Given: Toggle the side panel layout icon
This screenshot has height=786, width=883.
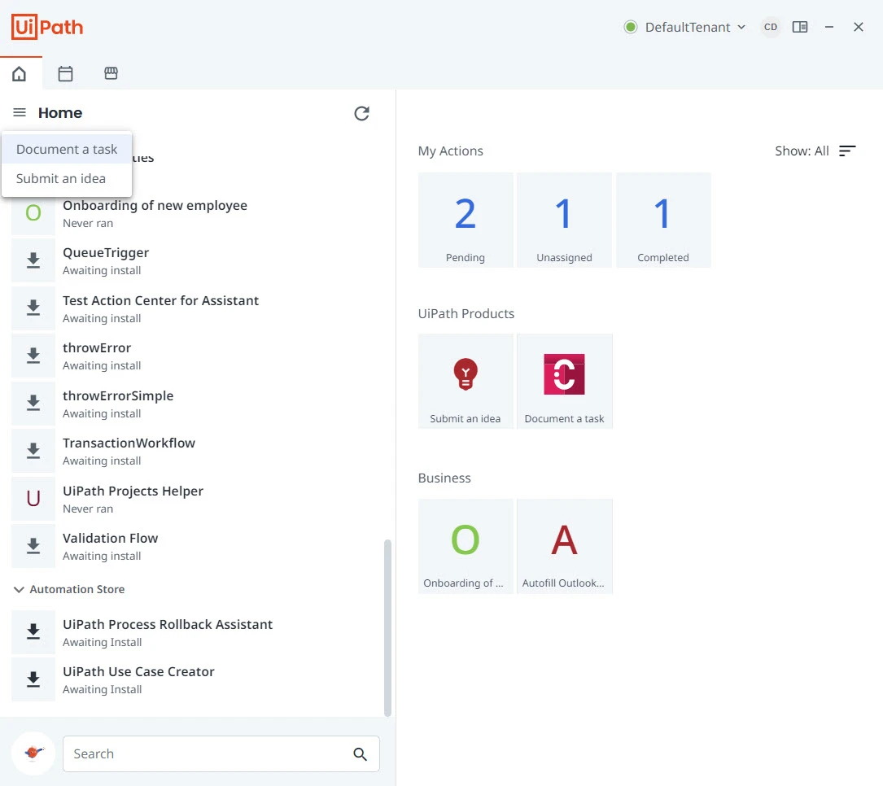Looking at the screenshot, I should (800, 27).
